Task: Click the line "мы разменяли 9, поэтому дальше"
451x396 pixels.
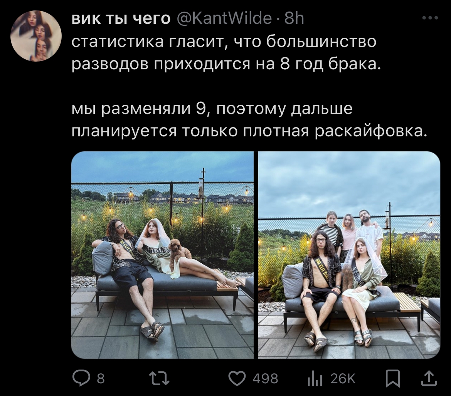Action: point(212,109)
